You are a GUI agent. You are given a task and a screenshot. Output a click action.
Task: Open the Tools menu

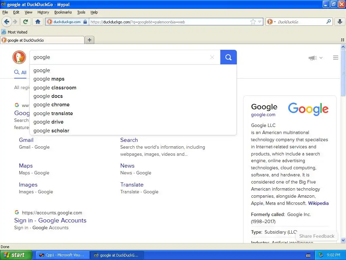pyautogui.click(x=81, y=12)
